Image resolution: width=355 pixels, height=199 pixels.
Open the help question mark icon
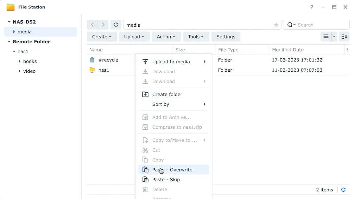312,7
